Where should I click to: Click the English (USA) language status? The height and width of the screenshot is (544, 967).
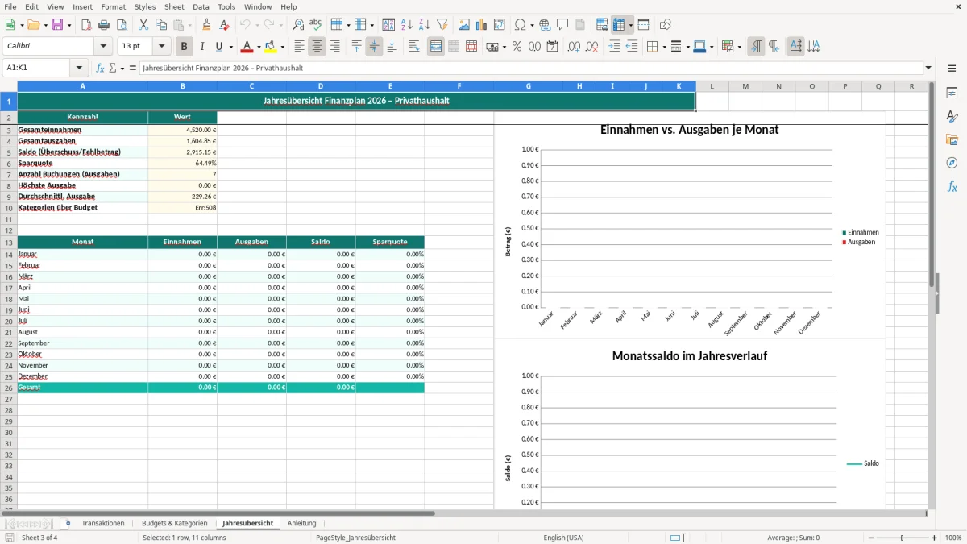pyautogui.click(x=564, y=538)
